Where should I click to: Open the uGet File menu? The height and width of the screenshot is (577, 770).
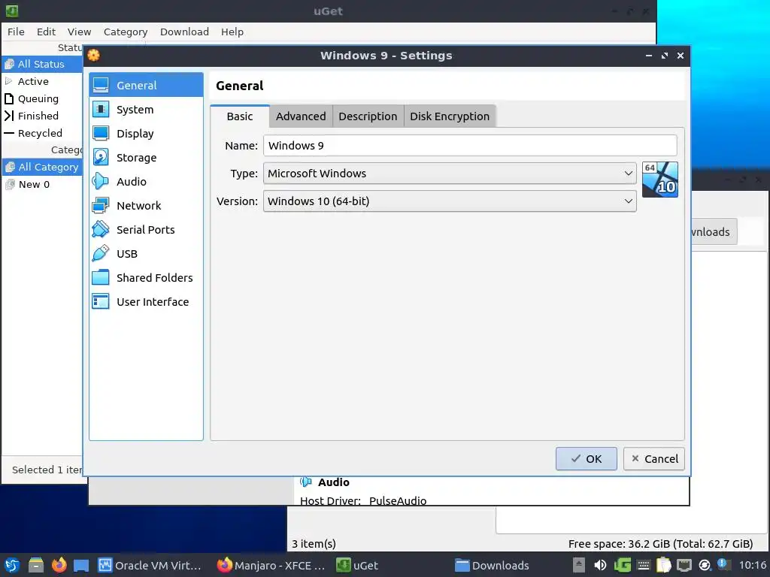(x=16, y=32)
